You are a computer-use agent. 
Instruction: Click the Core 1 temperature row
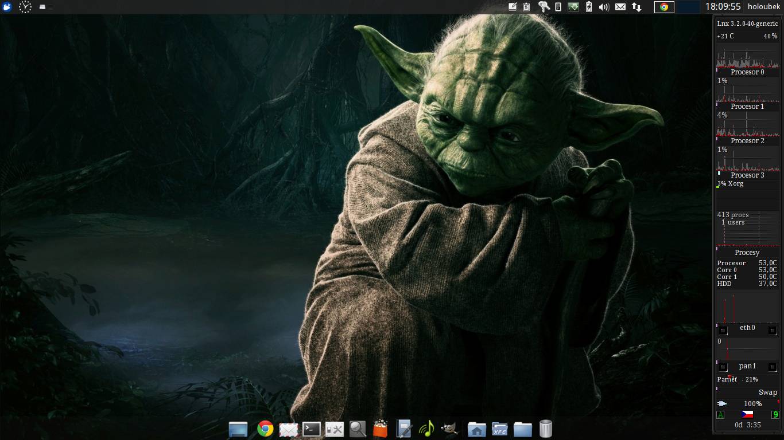click(x=747, y=277)
